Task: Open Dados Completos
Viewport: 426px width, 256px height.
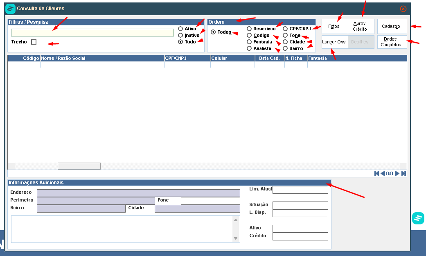Action: tap(392, 42)
